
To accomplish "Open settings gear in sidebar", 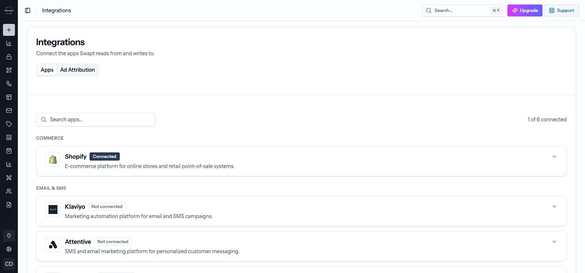I will point(9,249).
